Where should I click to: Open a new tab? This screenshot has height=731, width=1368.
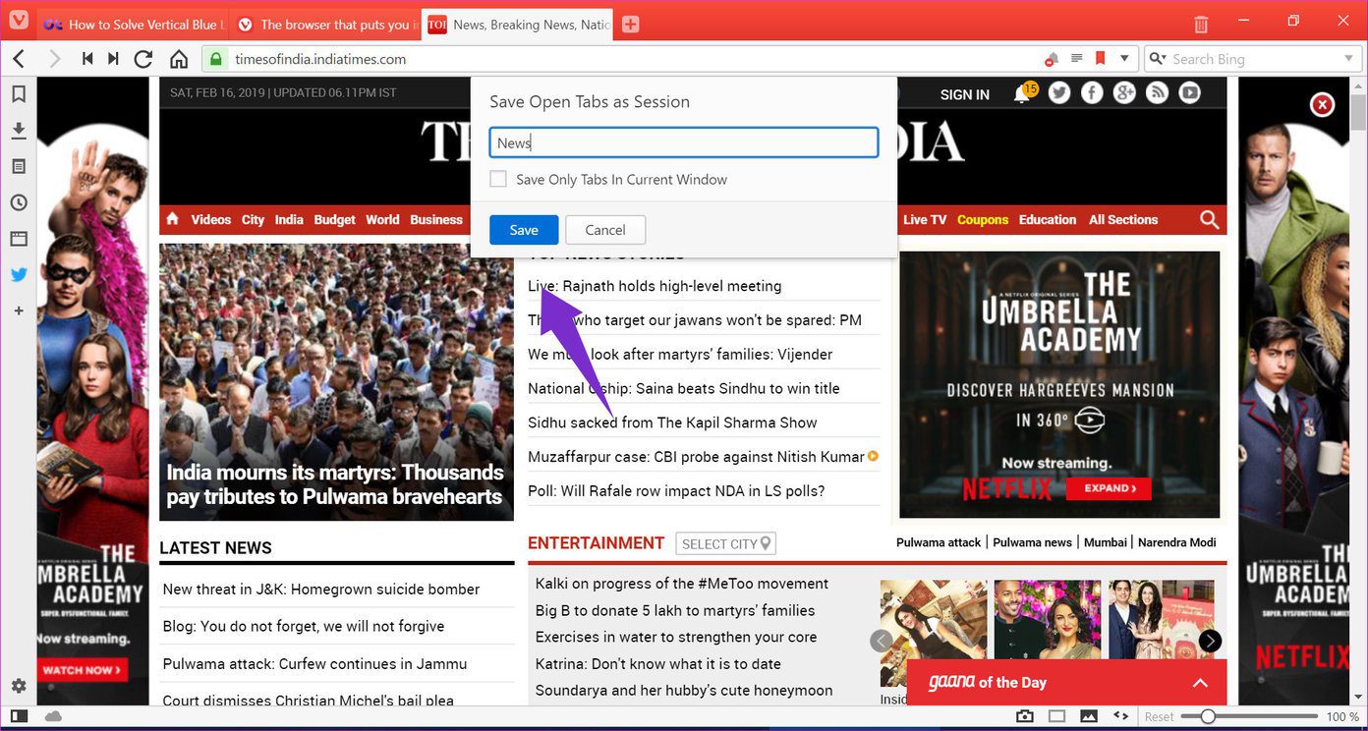tap(631, 25)
